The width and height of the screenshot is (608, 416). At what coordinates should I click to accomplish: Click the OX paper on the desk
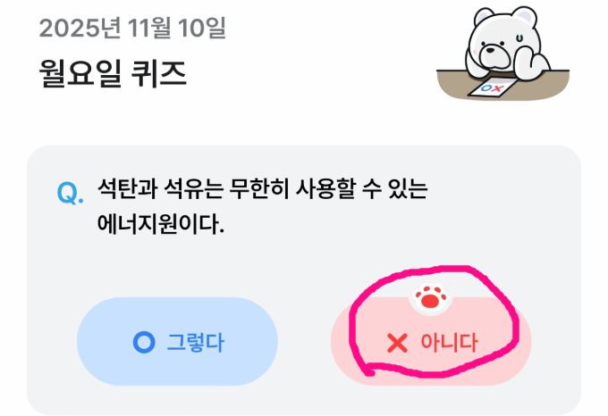[x=492, y=88]
